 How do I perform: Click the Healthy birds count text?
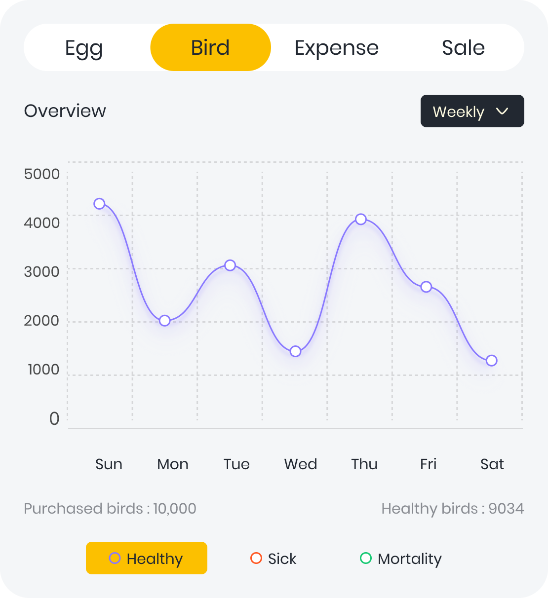tap(452, 509)
